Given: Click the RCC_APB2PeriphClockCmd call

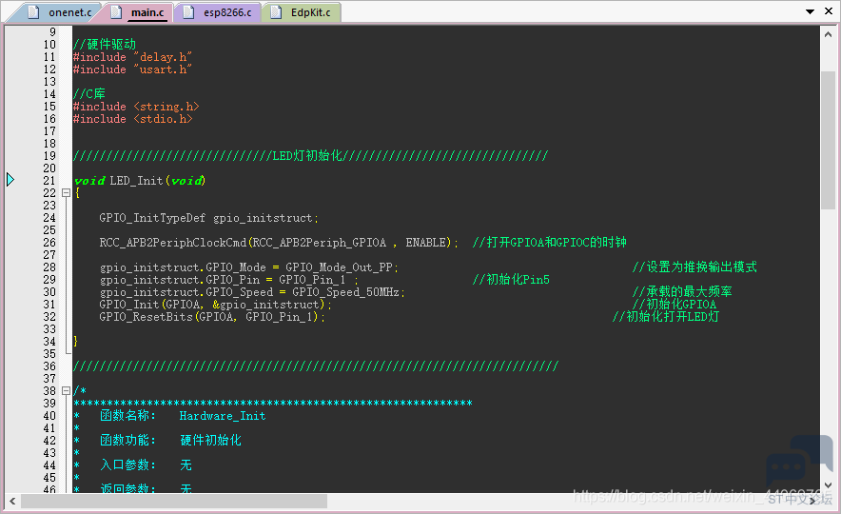Looking at the screenshot, I should (x=279, y=243).
